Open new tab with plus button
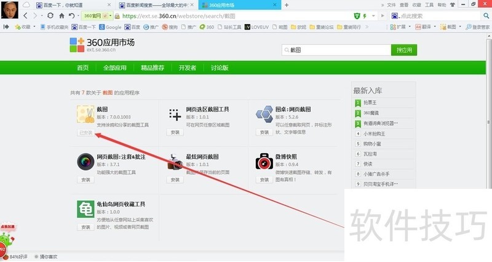Image resolution: width=492 pixels, height=262 pixels. pyautogui.click(x=287, y=5)
